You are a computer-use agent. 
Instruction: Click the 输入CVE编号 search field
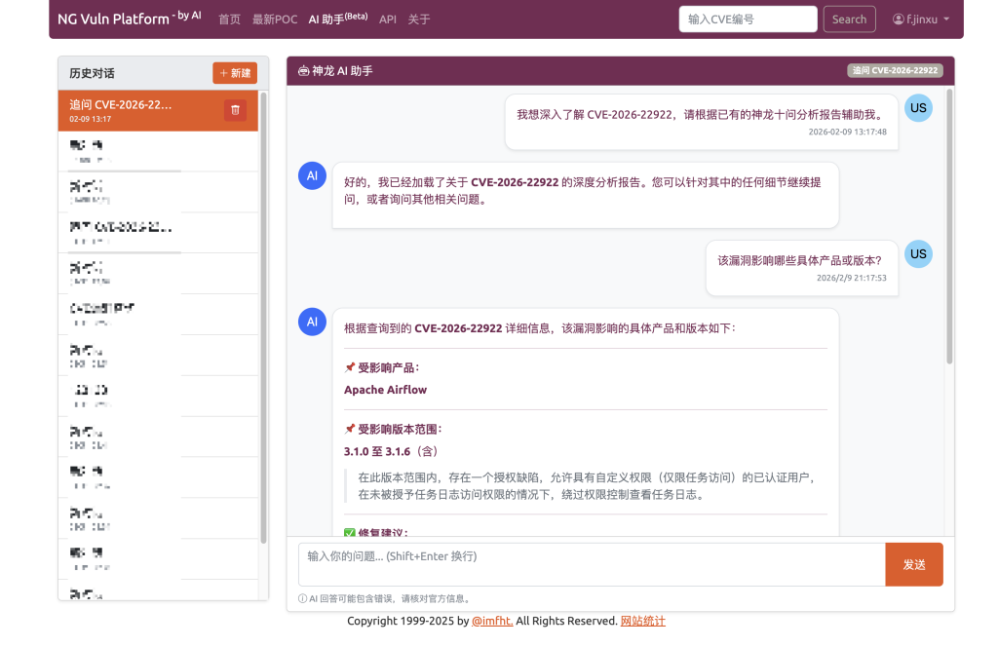coord(748,19)
